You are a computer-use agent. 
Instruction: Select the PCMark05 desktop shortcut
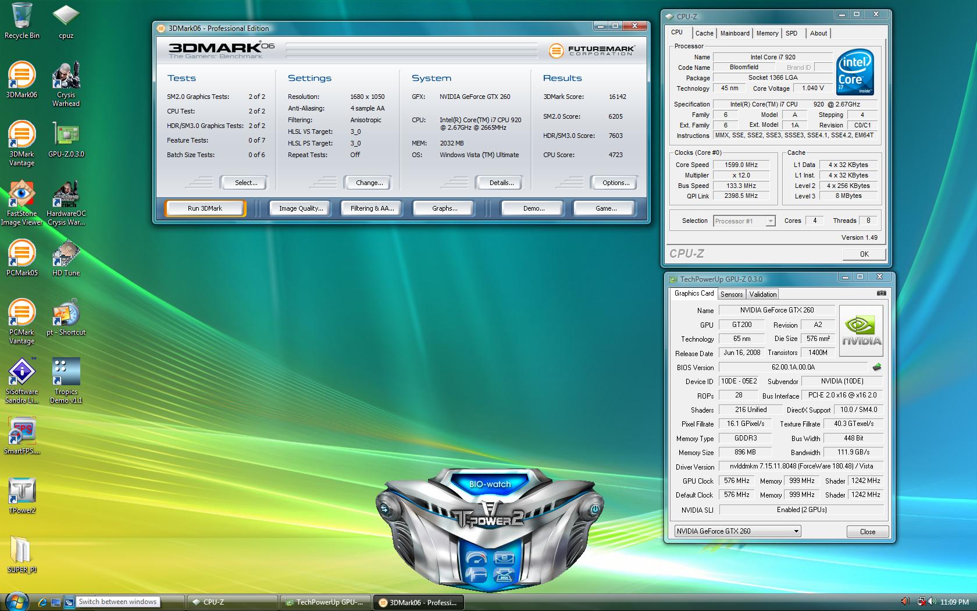pyautogui.click(x=22, y=258)
